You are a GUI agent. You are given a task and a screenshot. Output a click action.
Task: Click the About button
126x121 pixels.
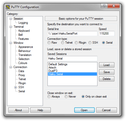click(x=18, y=110)
